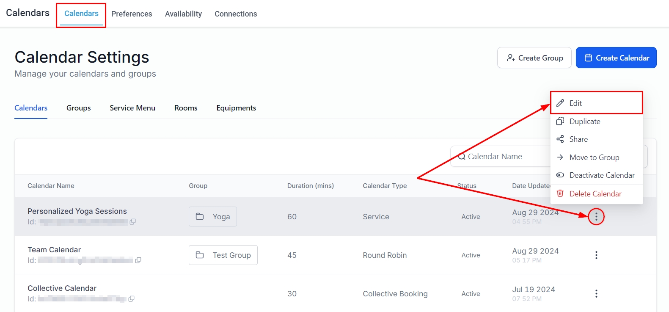
Task: Go to the Availability top tab
Action: pos(183,14)
